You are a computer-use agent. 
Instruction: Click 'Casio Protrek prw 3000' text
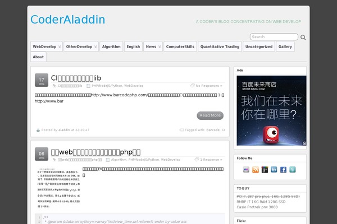click(257, 207)
